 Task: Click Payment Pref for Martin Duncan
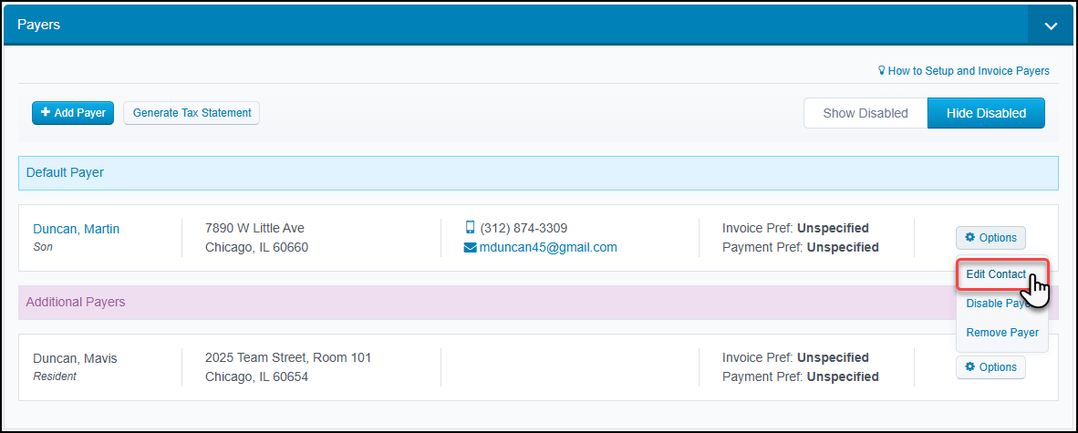[800, 247]
